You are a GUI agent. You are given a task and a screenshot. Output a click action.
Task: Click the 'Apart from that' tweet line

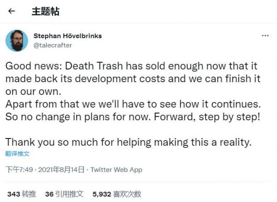tap(133, 104)
